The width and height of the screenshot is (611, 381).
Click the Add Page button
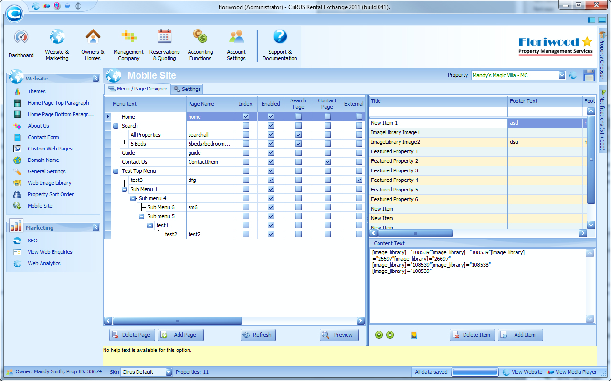click(180, 335)
